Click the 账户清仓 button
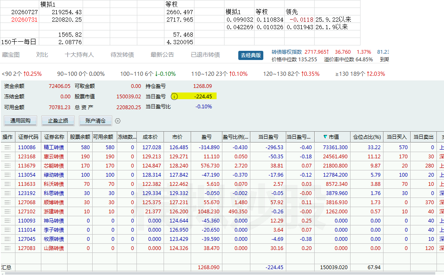Viewport: 444px width, 275px height. click(96, 121)
